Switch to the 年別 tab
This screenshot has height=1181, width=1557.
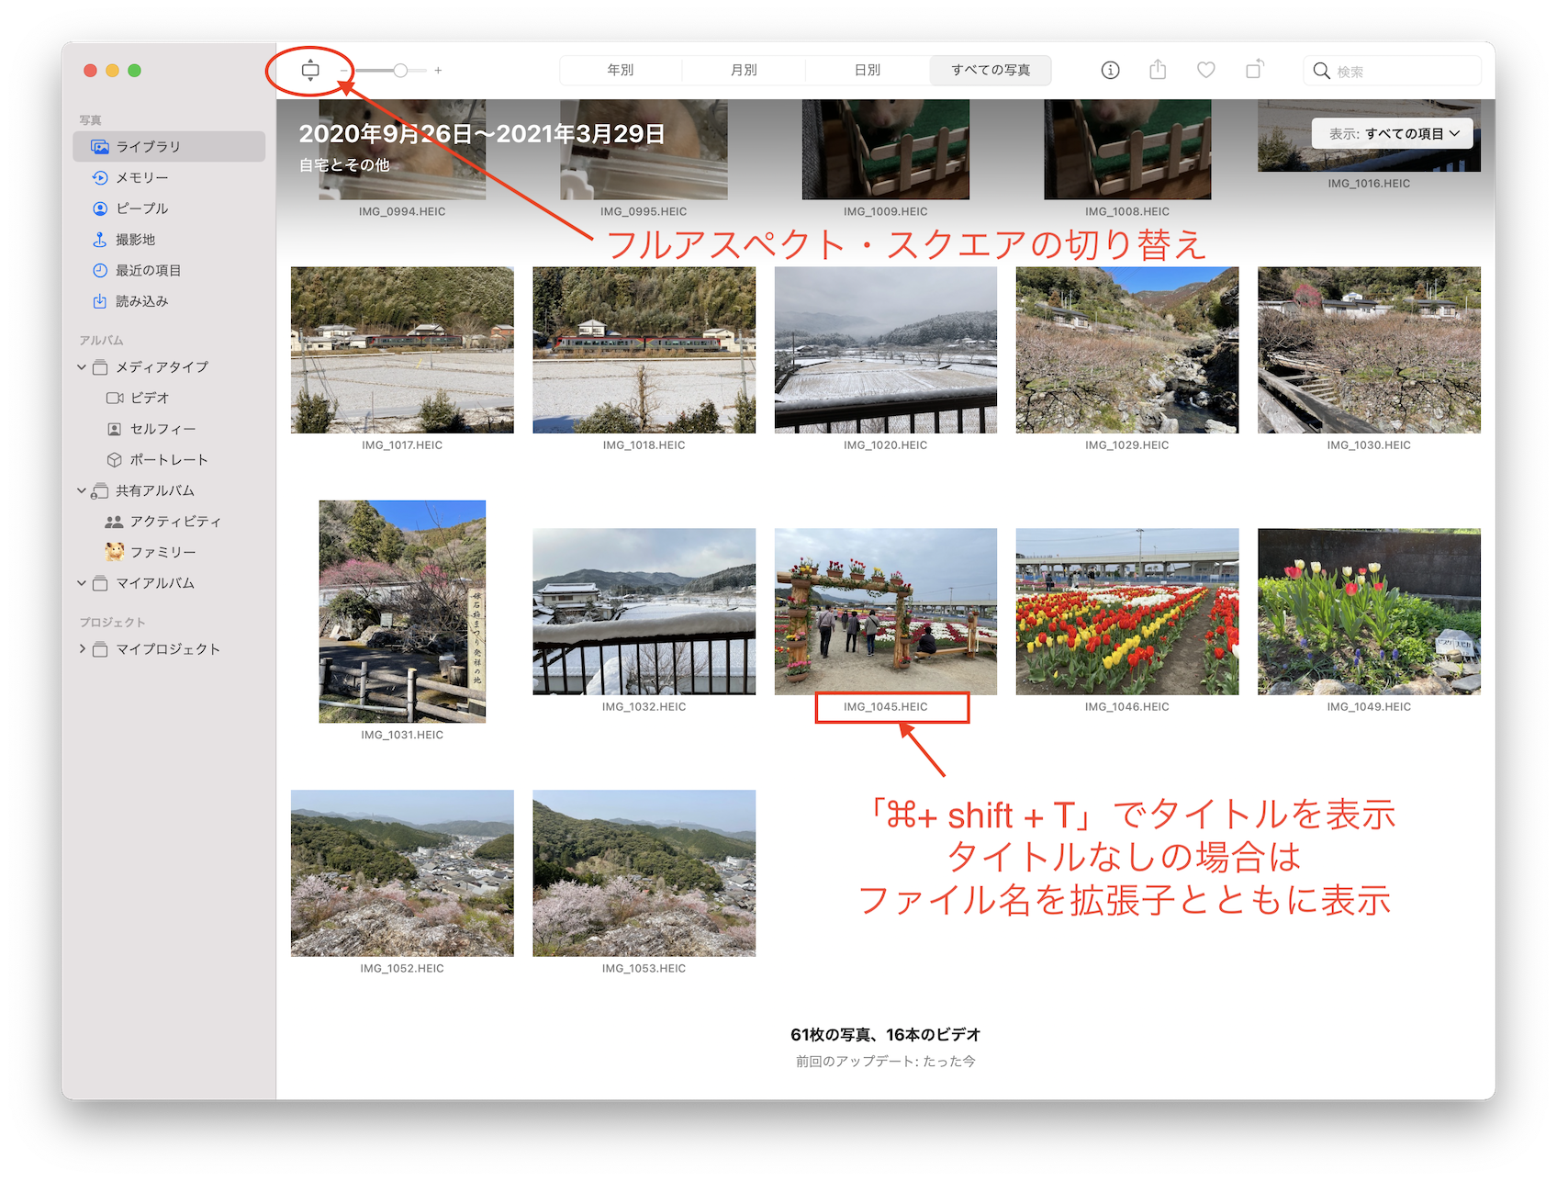(x=621, y=70)
